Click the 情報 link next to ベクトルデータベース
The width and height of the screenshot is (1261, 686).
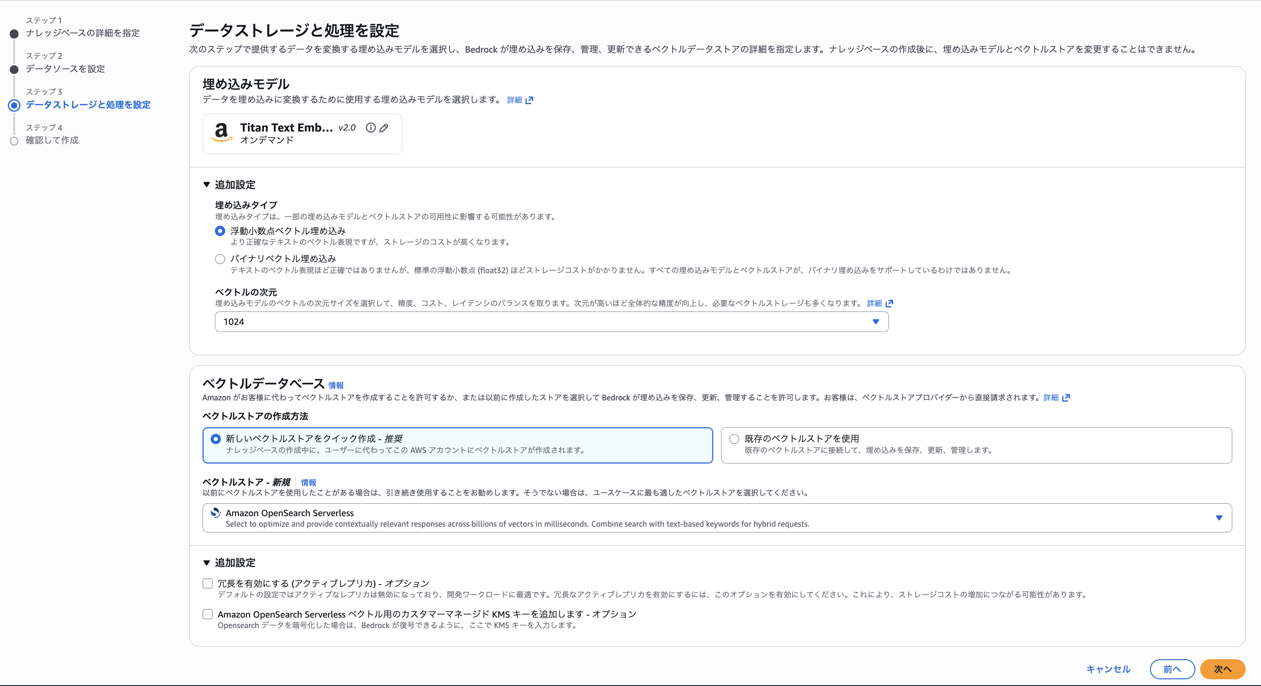(x=337, y=386)
